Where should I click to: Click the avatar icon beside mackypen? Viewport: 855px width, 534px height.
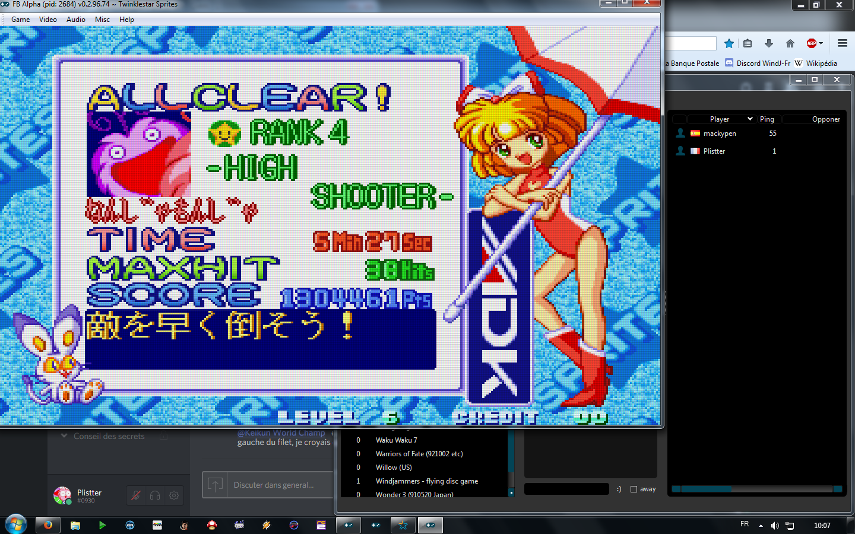point(680,133)
